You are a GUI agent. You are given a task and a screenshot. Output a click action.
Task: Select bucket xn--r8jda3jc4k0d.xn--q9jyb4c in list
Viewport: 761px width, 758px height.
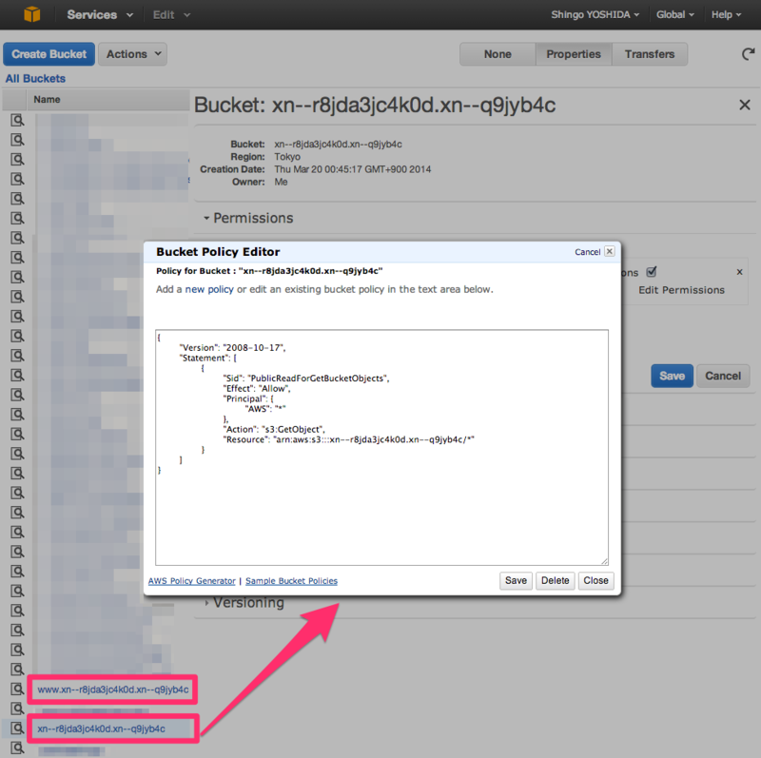(x=102, y=729)
